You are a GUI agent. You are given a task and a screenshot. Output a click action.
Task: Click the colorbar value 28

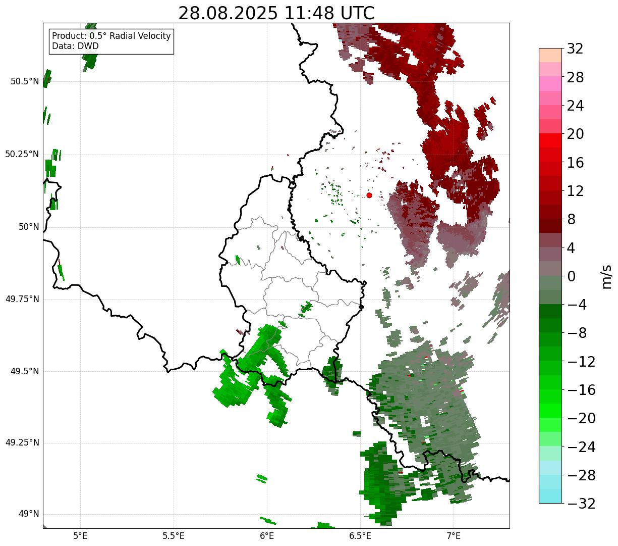pos(575,77)
